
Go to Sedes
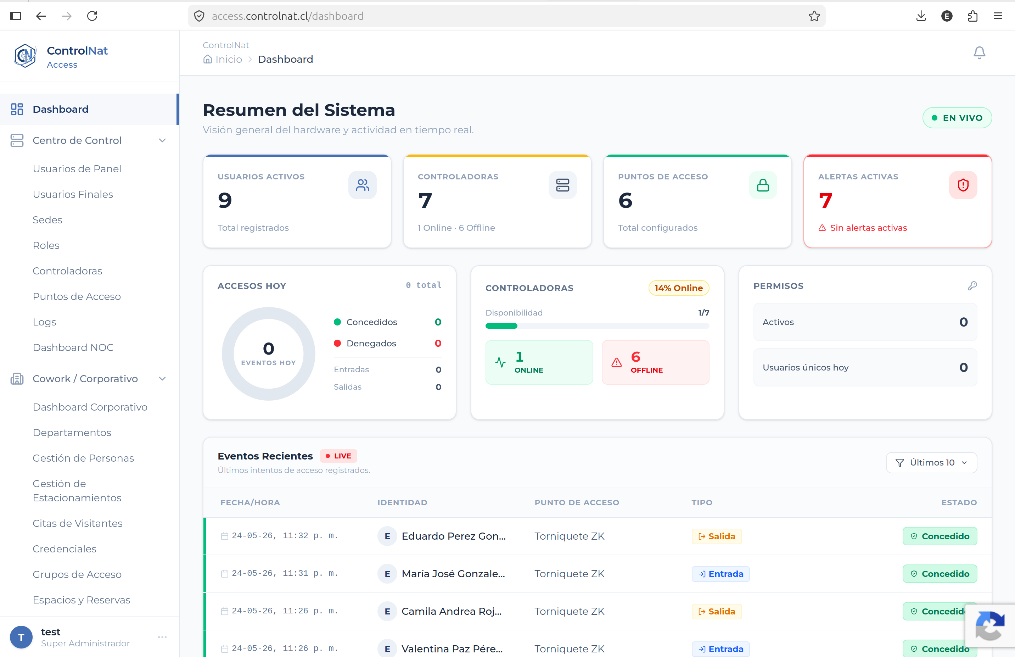[x=47, y=220]
